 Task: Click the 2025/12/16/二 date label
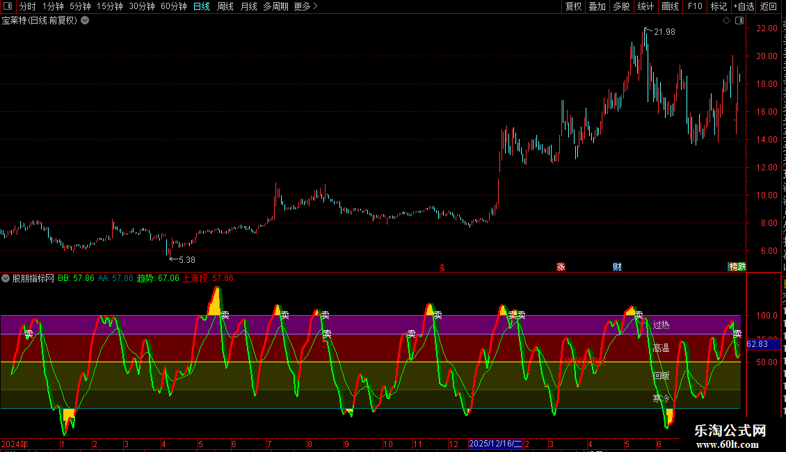(495, 444)
